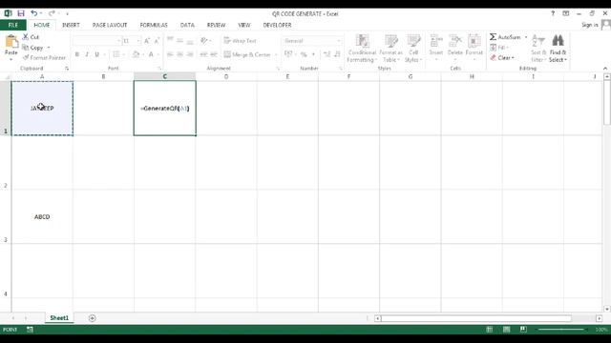Switch to Normal view in status bar
611x343 pixels.
490,330
